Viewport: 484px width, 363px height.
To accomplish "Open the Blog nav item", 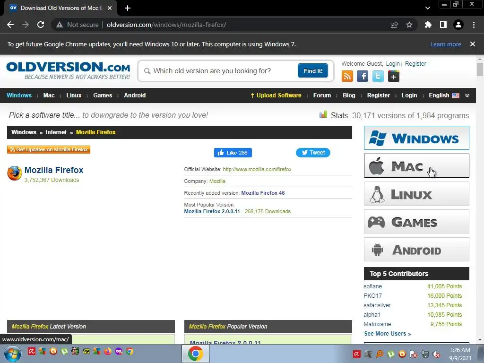I will pos(349,95).
